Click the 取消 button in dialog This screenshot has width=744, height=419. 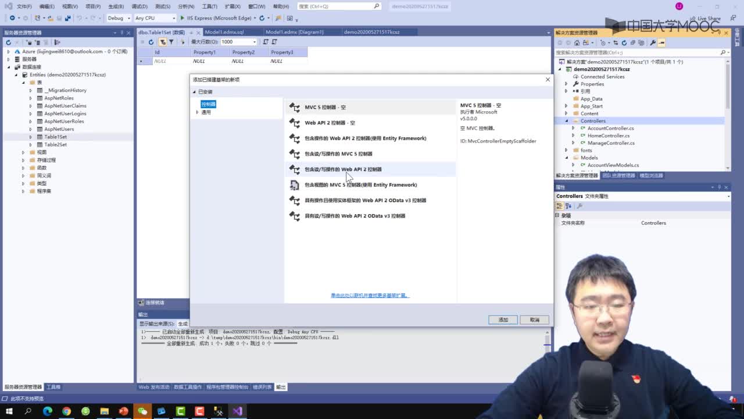pyautogui.click(x=535, y=319)
